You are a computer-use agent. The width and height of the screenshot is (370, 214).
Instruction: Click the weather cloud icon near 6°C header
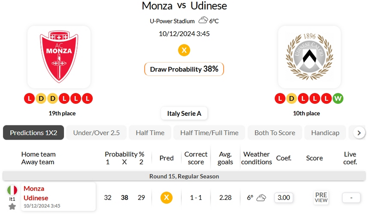tap(203, 20)
